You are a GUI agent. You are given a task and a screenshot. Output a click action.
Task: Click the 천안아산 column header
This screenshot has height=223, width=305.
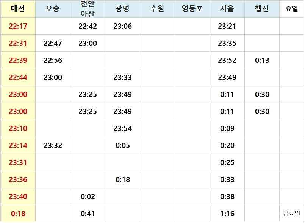pyautogui.click(x=88, y=9)
